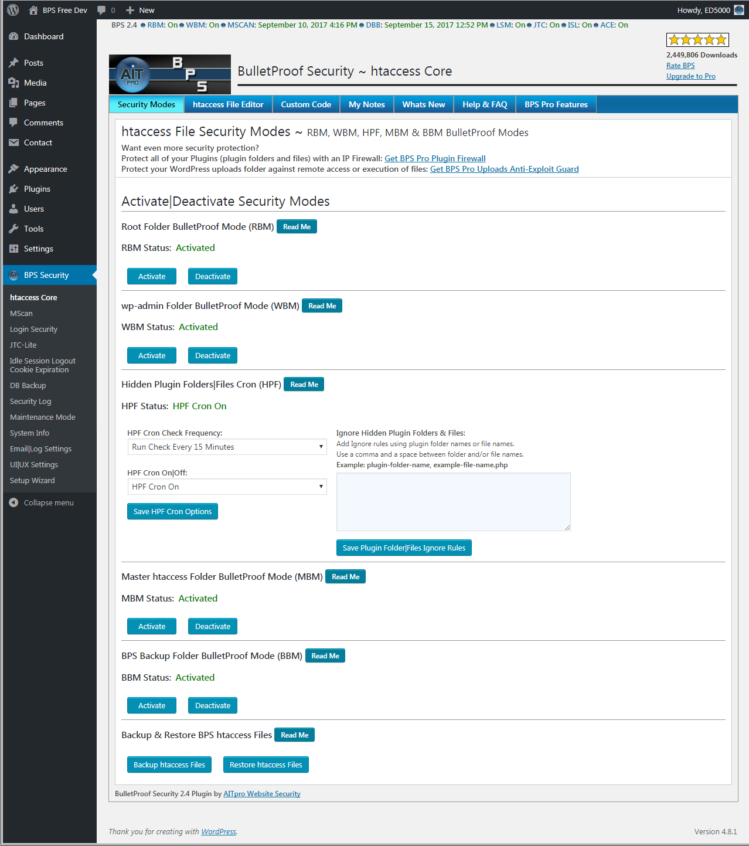Open WordPress link in footer
The height and width of the screenshot is (846, 749).
[219, 831]
